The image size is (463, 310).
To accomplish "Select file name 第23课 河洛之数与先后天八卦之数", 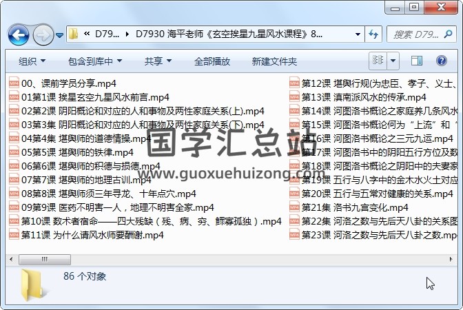I will [379, 235].
